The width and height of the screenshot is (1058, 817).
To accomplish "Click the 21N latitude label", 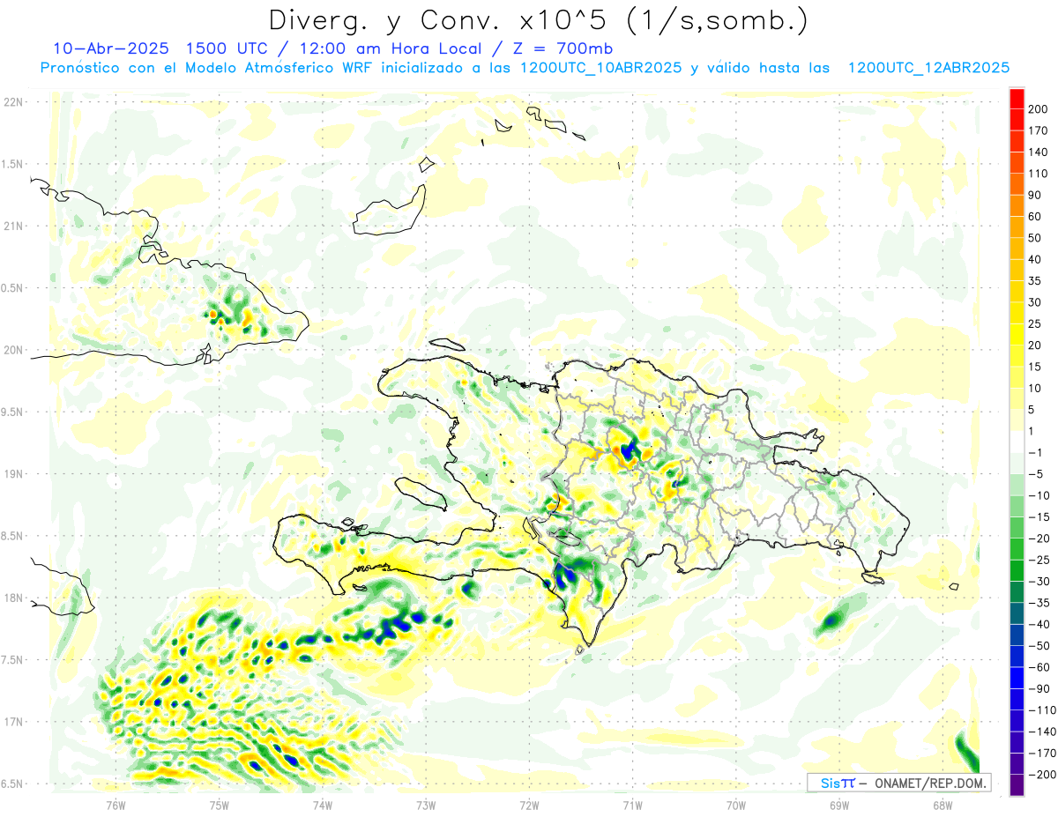I will click(12, 226).
